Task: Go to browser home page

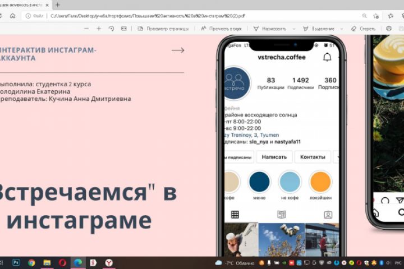Action: [x=12, y=16]
